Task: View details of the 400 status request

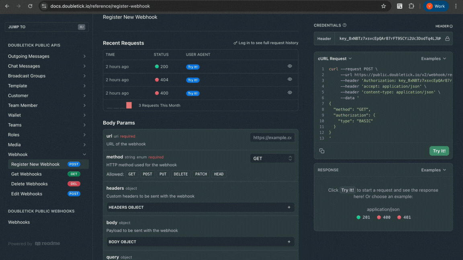Action: [x=290, y=93]
